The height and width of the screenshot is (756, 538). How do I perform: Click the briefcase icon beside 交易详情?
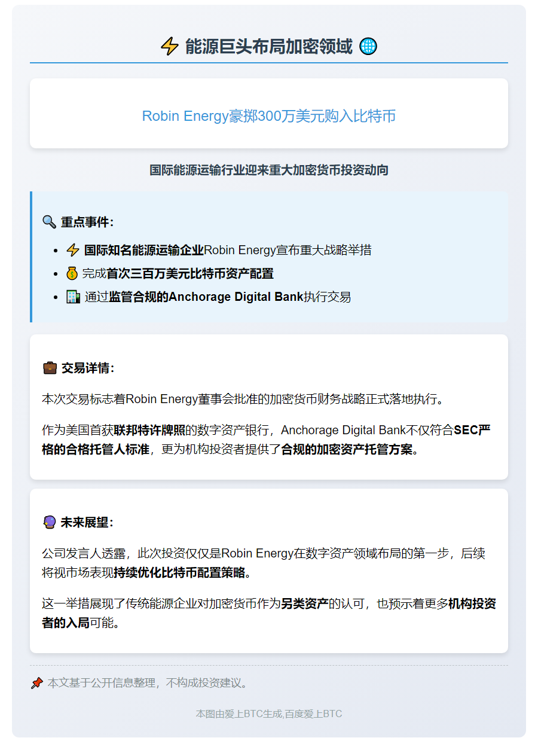pyautogui.click(x=50, y=368)
